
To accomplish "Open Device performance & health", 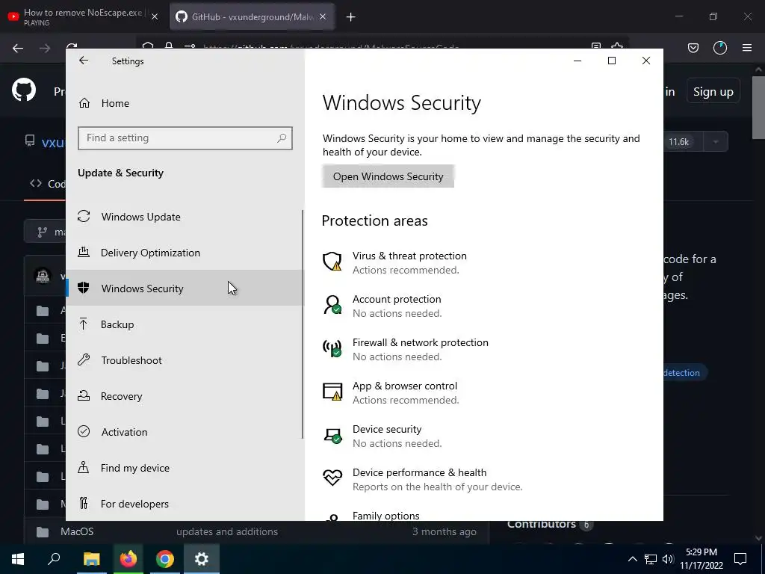I will coord(423,479).
